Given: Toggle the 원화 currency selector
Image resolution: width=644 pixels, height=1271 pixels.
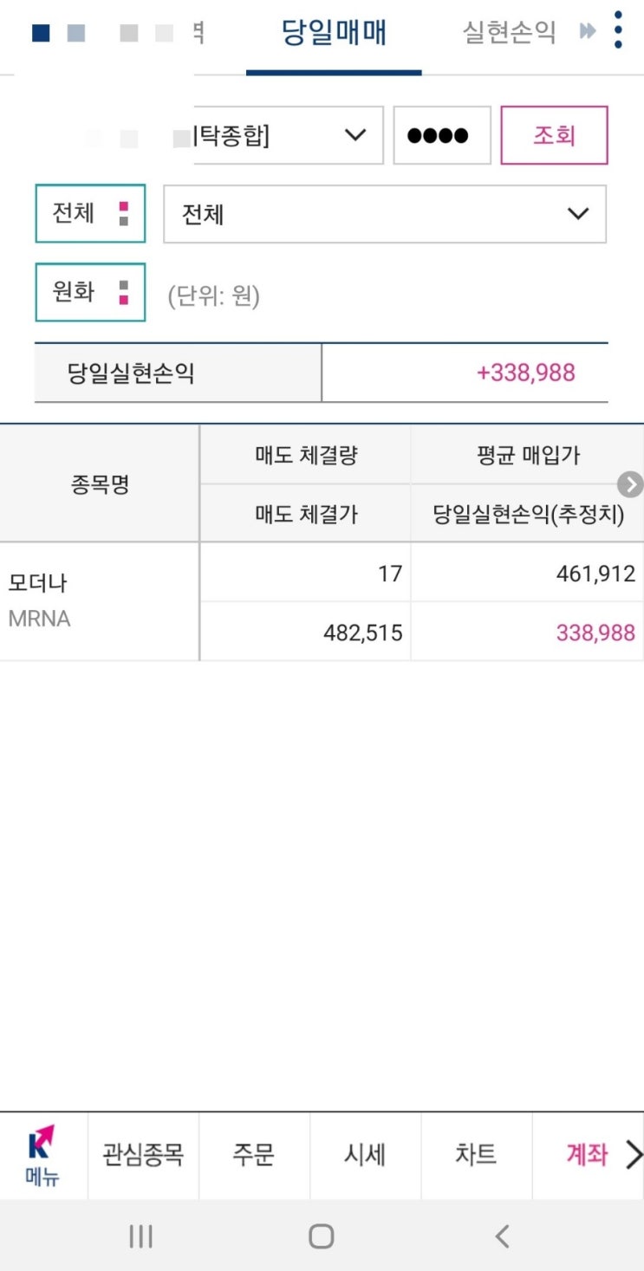Looking at the screenshot, I should [x=90, y=292].
